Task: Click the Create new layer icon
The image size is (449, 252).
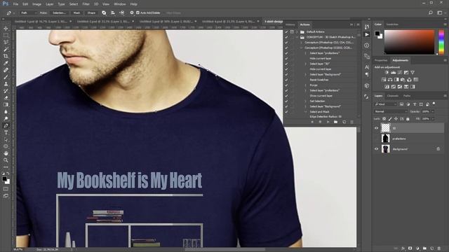Action: 432,248
